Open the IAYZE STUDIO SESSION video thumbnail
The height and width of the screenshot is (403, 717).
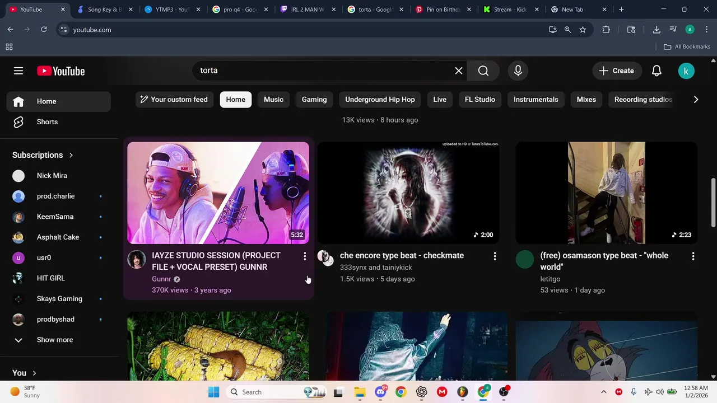(x=218, y=193)
